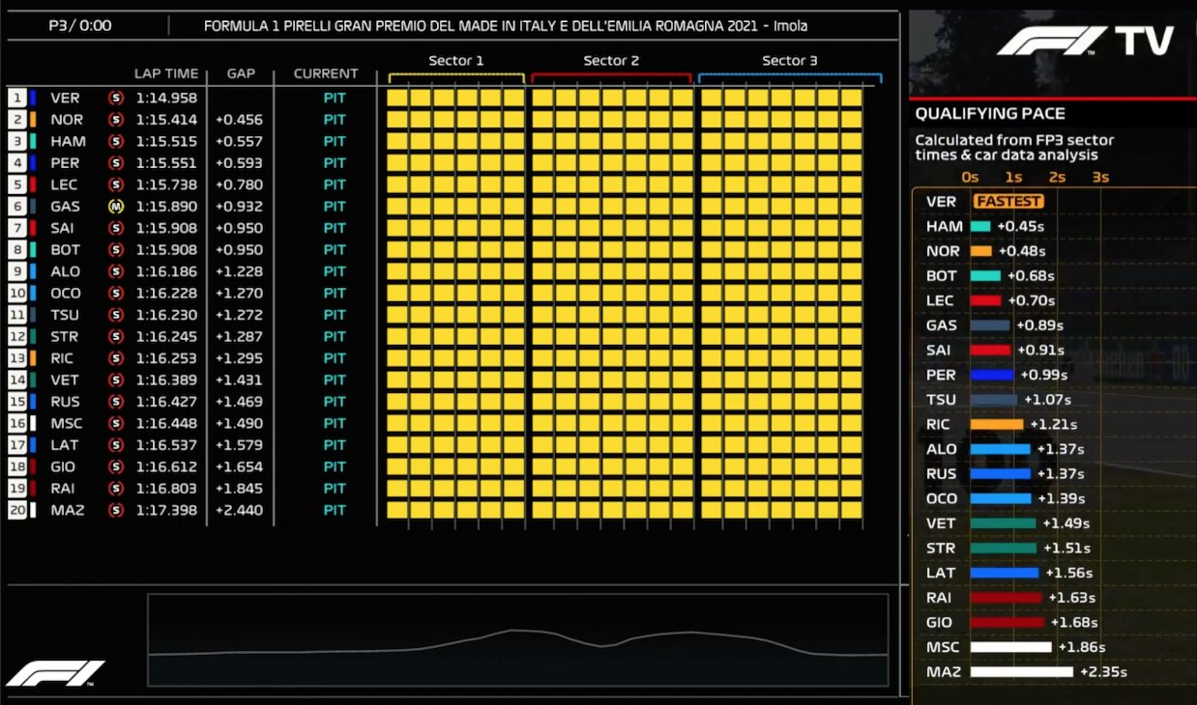1197x705 pixels.
Task: Click the soft tyre icon for PER
Action: [x=117, y=163]
